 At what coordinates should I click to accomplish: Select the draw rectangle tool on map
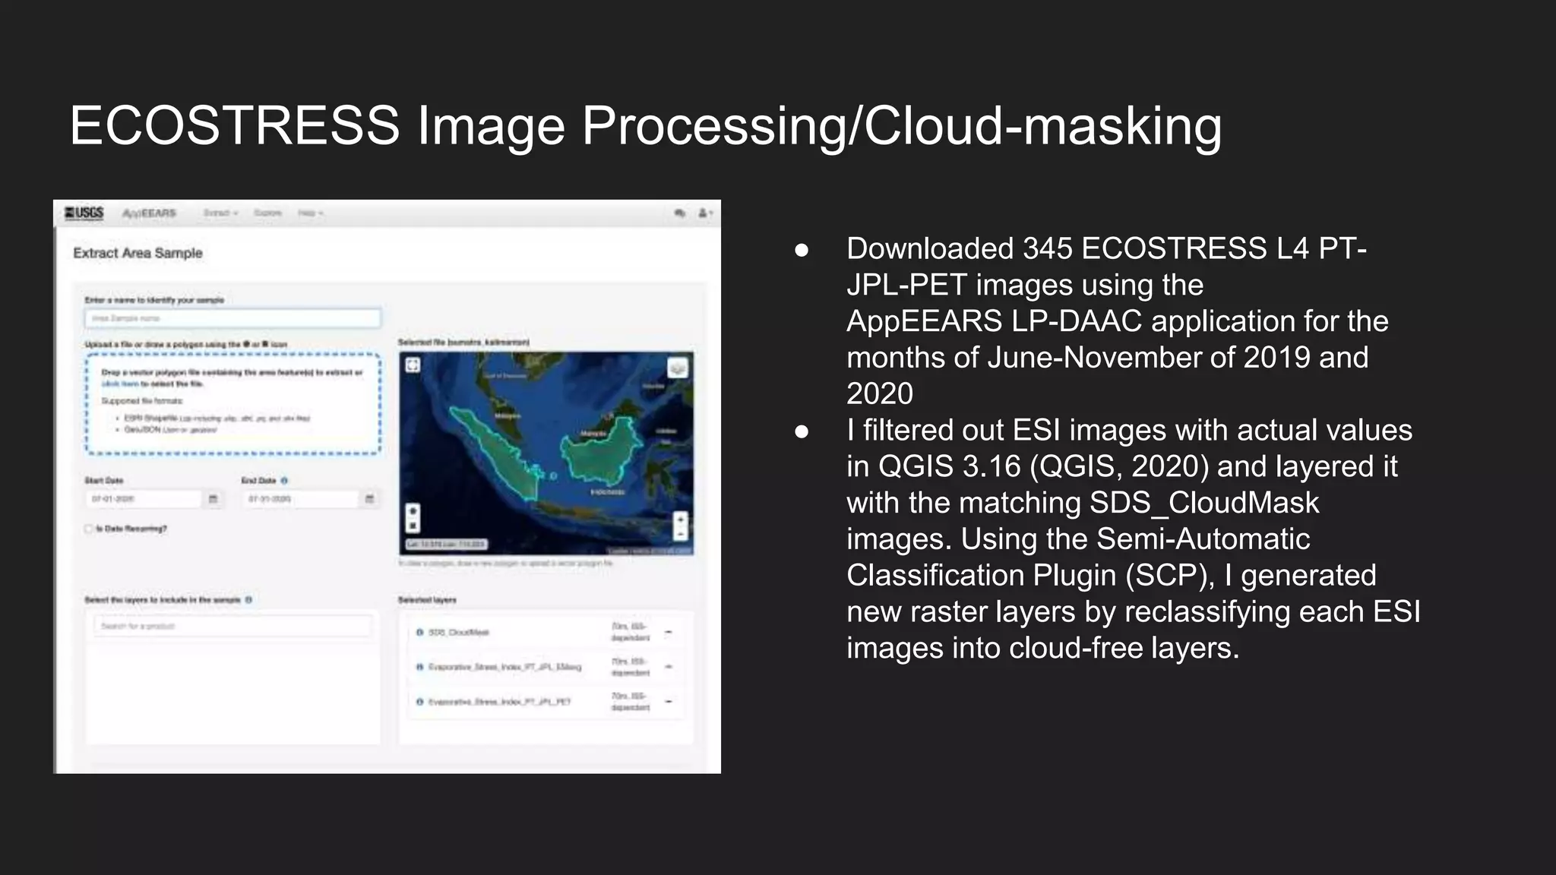413,526
